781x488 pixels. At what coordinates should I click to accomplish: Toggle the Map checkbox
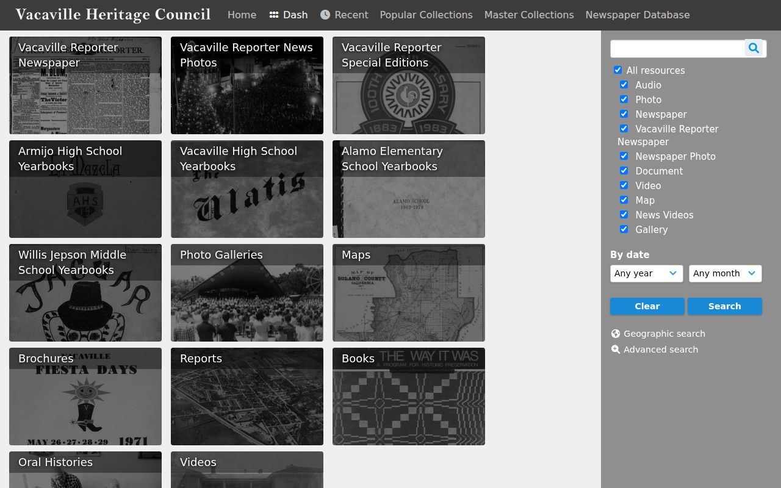coord(624,200)
